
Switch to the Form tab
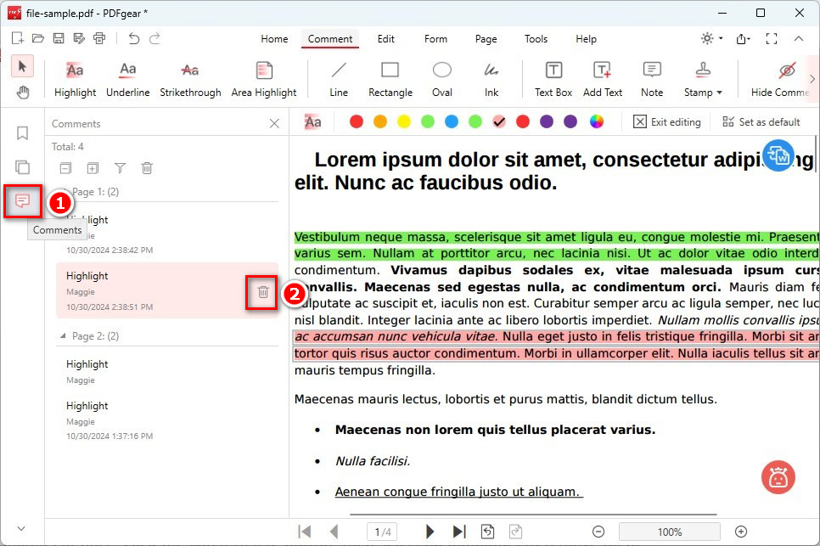pos(435,38)
